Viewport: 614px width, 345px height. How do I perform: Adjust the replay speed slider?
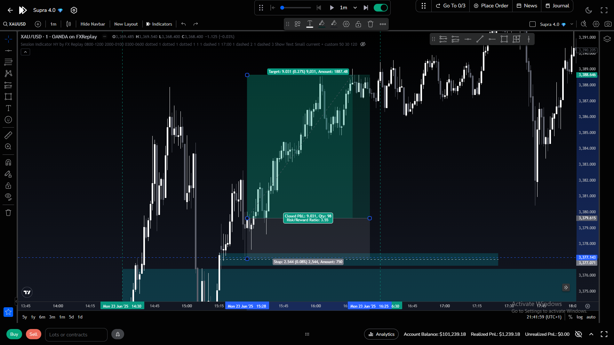click(296, 8)
